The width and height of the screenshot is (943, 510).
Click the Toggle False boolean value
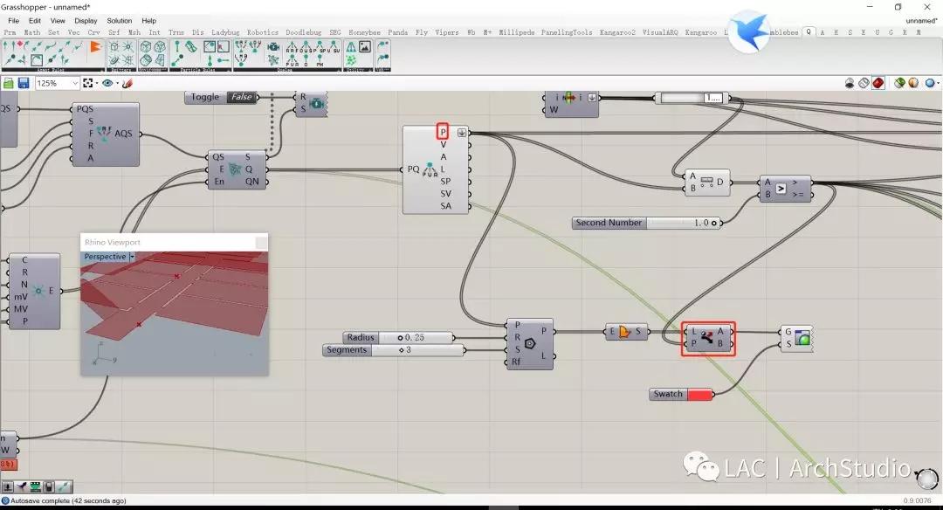click(242, 97)
